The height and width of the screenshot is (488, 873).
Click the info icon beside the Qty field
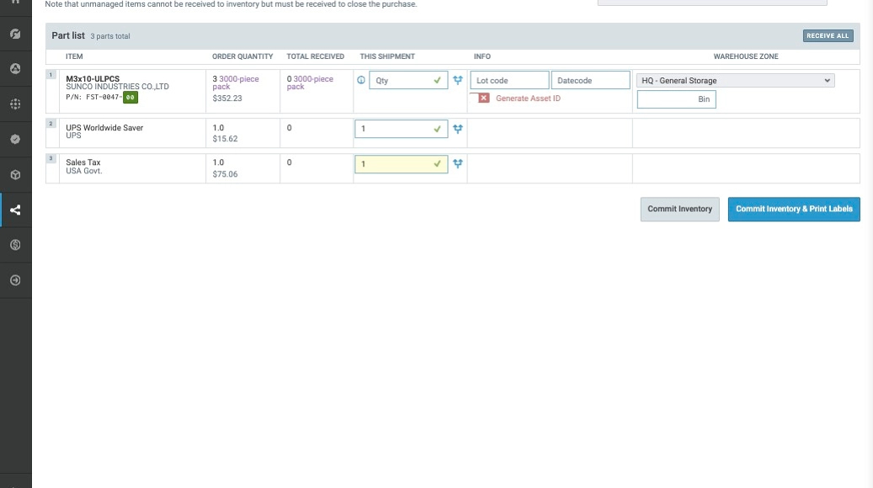(x=361, y=80)
